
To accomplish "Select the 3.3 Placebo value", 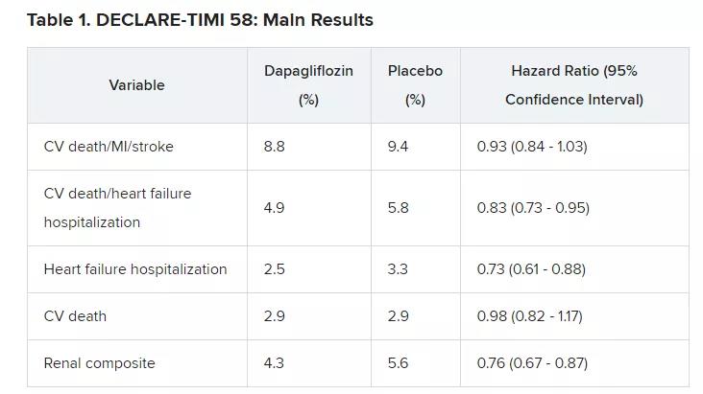I will 398,269.
